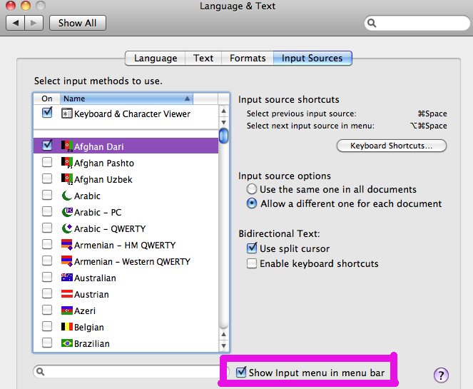
Task: Select the Austrian row text
Action: click(91, 294)
